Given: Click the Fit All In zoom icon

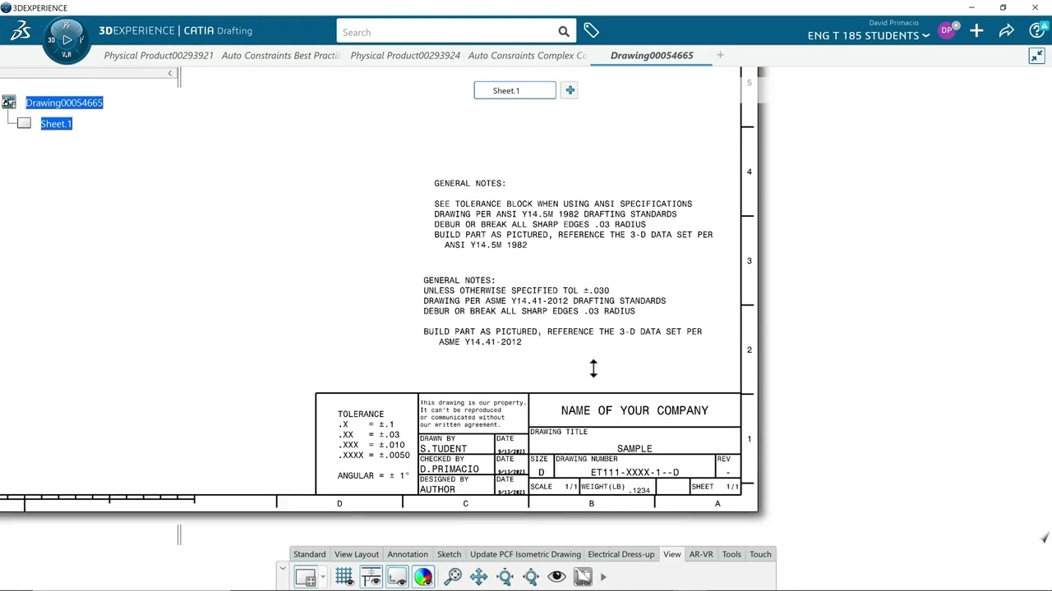Looking at the screenshot, I should tap(453, 577).
